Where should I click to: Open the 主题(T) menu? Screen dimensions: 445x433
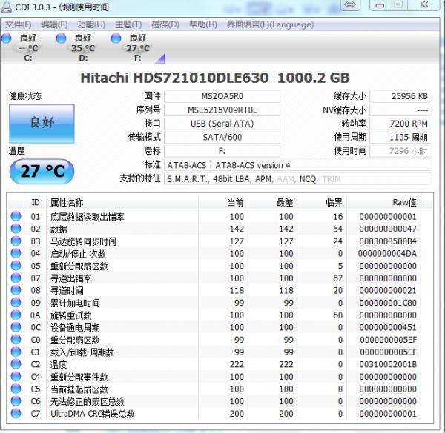[128, 24]
